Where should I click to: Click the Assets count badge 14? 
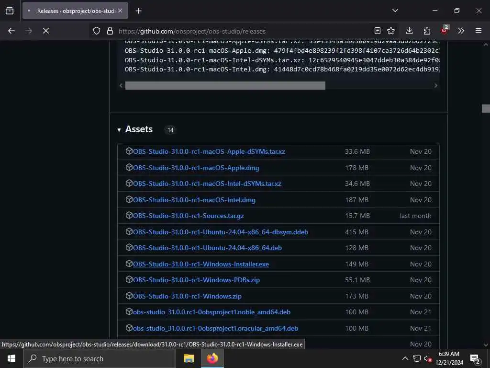(x=170, y=130)
